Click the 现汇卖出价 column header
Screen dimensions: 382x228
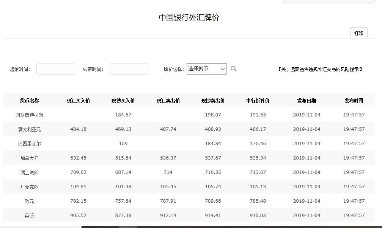coord(168,100)
